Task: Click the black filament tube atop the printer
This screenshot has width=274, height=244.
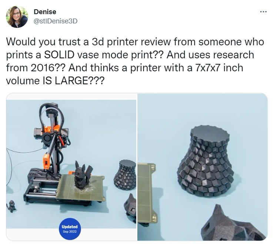Action: coord(51,112)
